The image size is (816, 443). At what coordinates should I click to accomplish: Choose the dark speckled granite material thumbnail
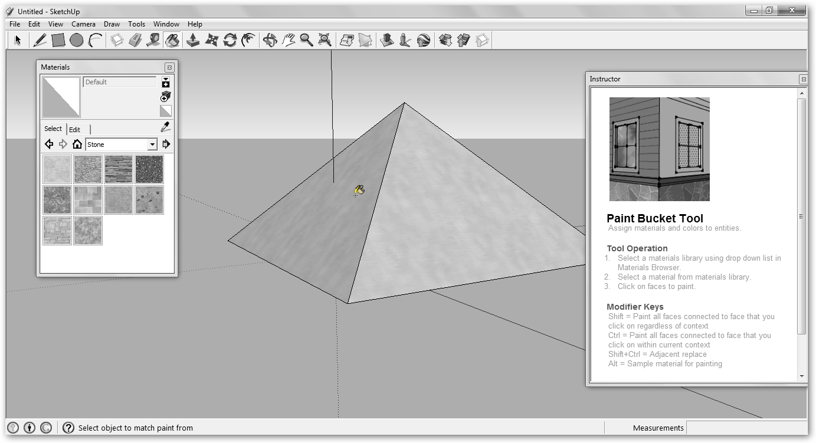(149, 169)
